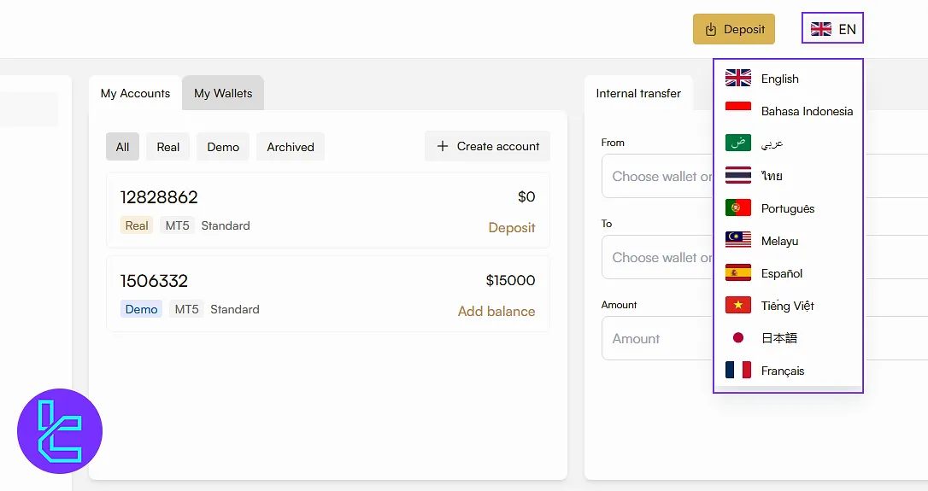
Task: Choose Français from the language menu
Action: click(782, 371)
